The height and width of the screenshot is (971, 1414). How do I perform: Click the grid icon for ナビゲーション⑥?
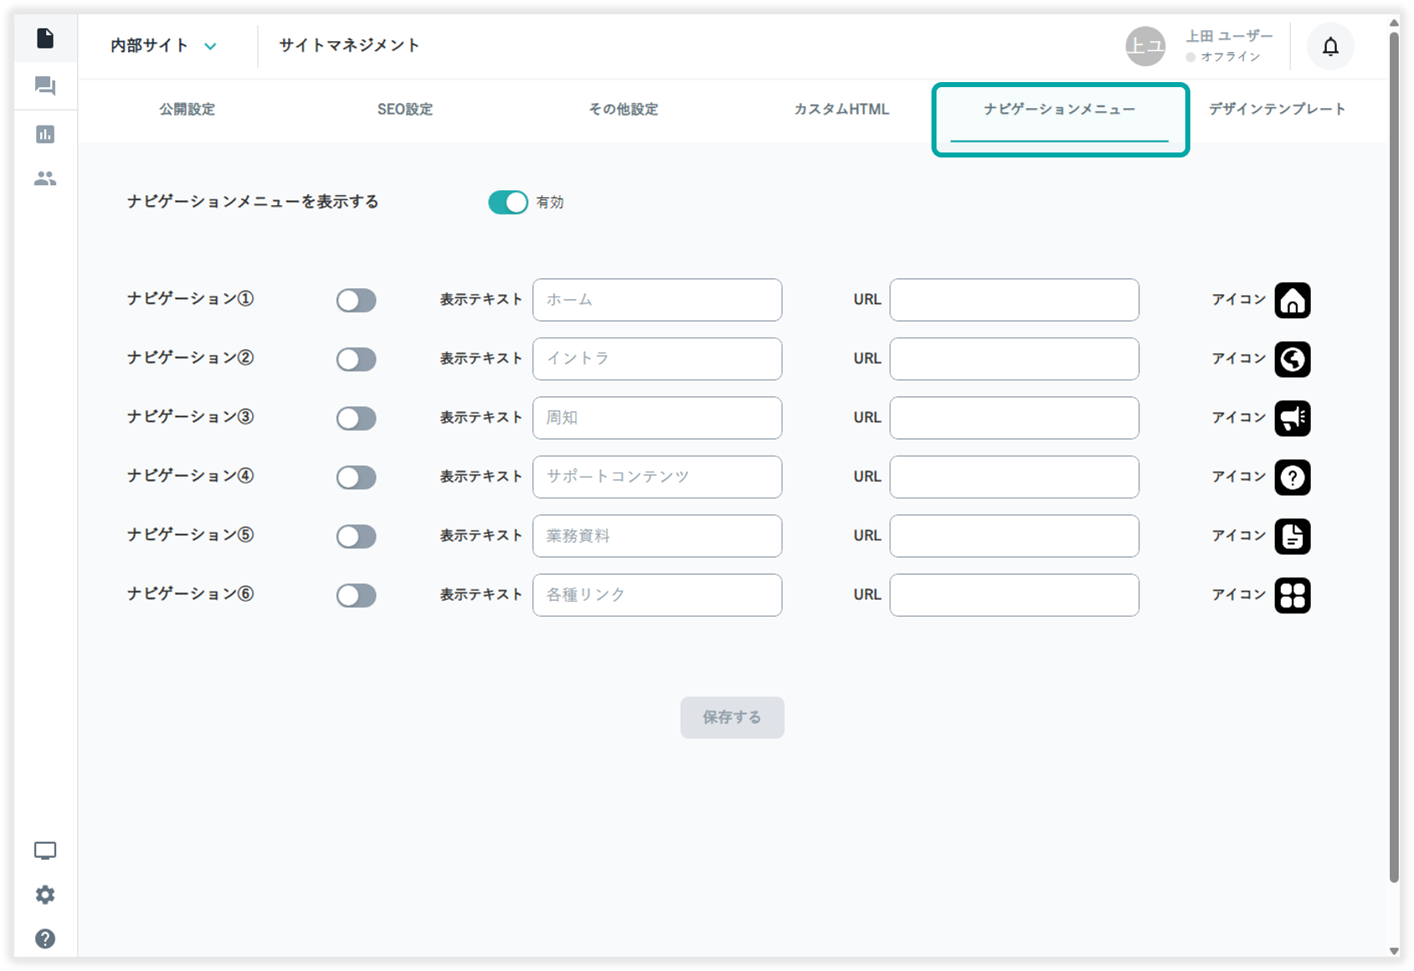1292,596
